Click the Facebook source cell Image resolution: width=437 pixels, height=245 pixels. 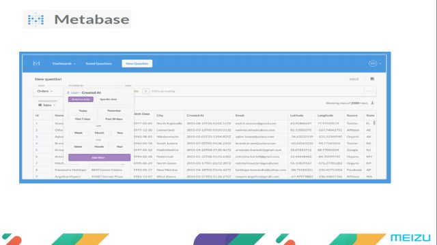tap(354, 169)
